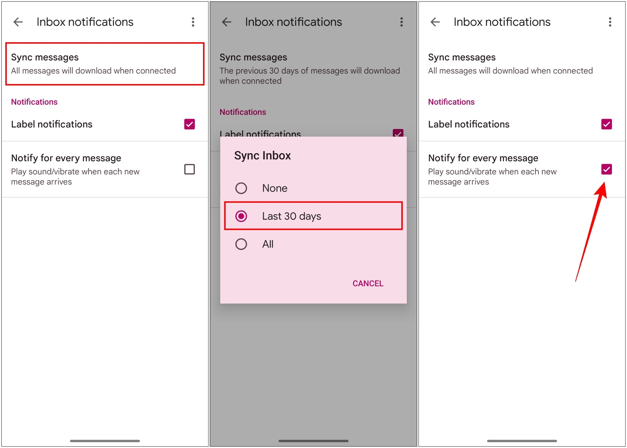Tap Inbox notifications title text
Viewport: 627px width, 448px height.
[85, 22]
